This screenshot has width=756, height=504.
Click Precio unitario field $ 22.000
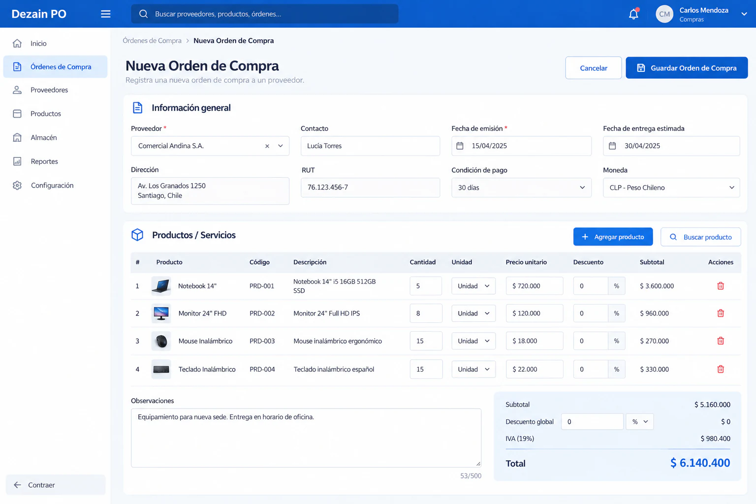tap(535, 369)
